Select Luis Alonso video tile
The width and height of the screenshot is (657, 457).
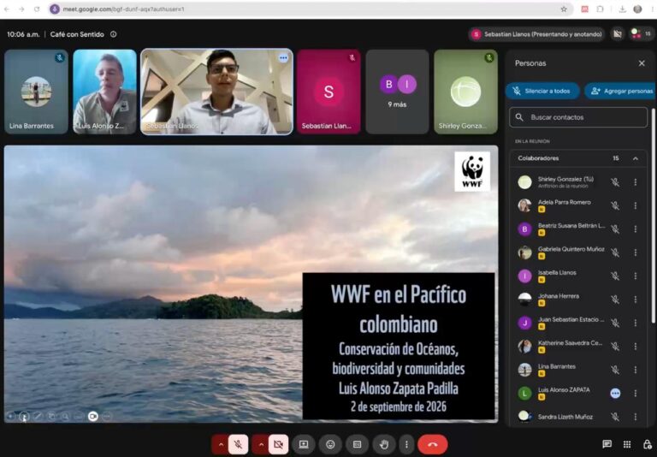[x=104, y=92]
